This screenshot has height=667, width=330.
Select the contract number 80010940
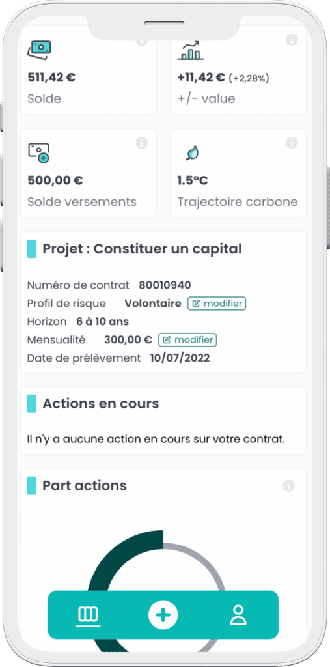165,285
